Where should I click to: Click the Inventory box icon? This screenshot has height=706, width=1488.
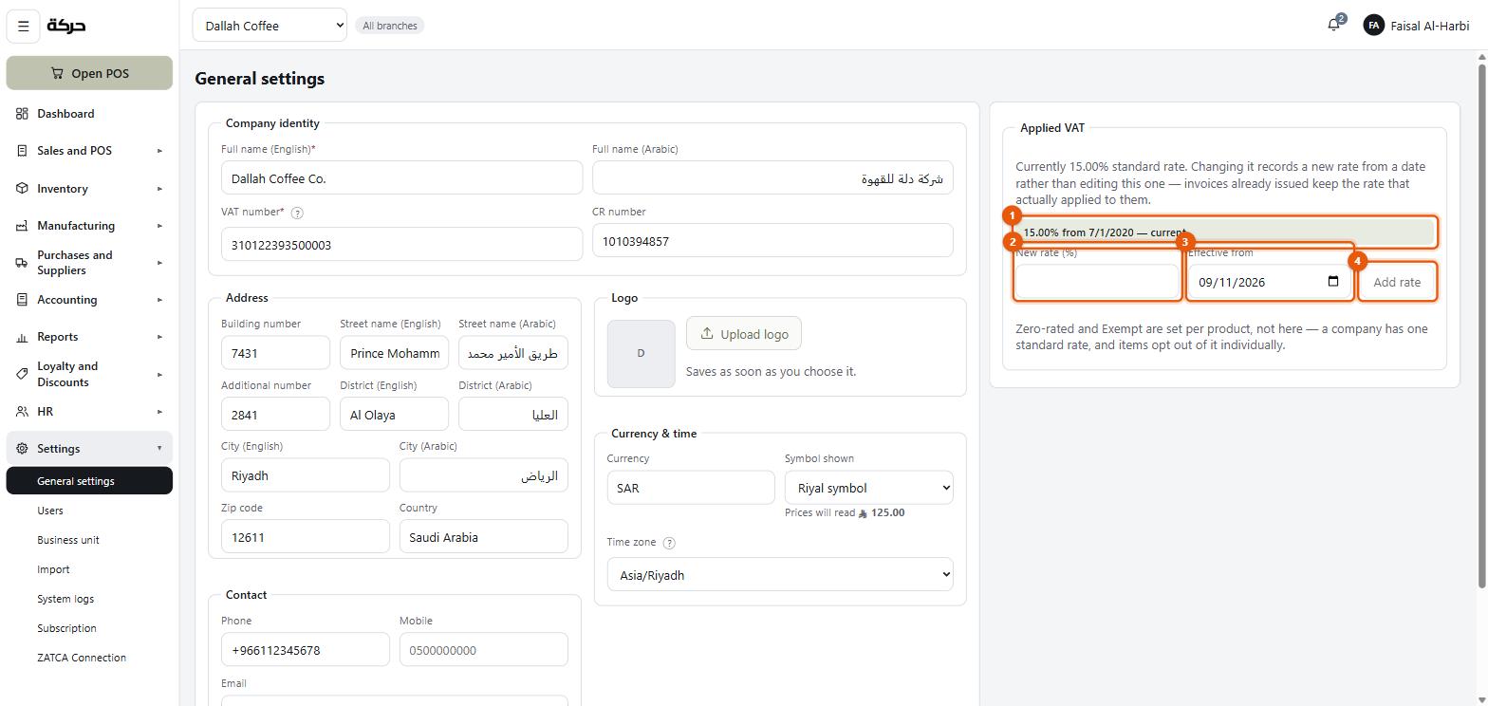tap(22, 189)
